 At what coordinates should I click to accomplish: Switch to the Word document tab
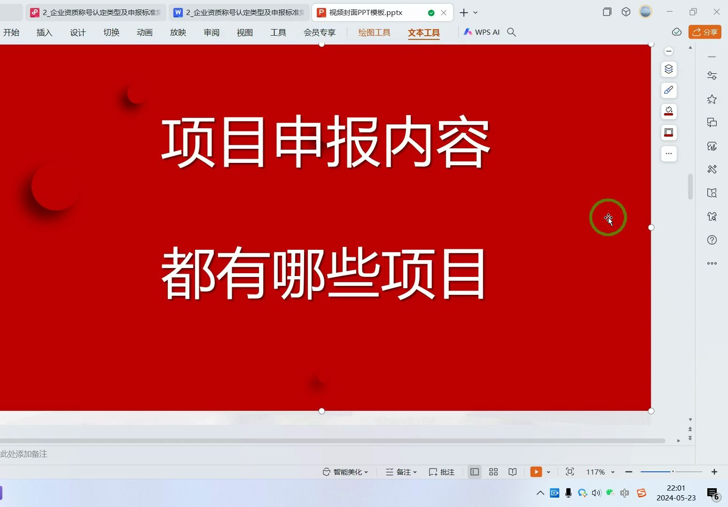click(239, 13)
